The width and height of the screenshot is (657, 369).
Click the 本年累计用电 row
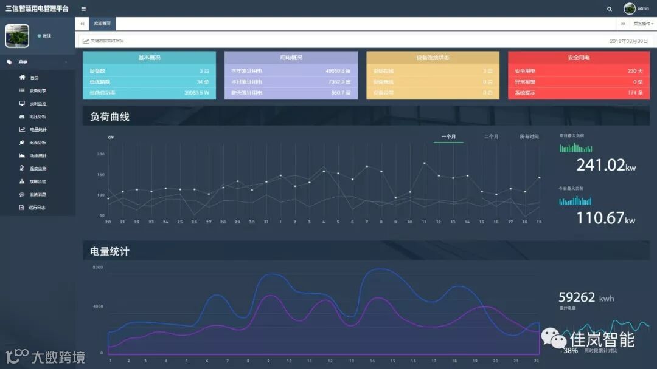[291, 71]
